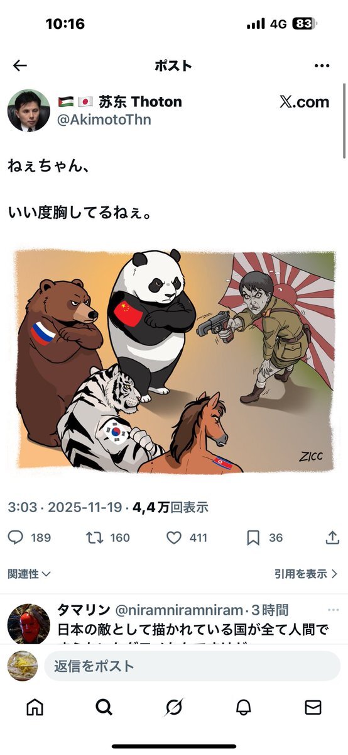The image size is (348, 755).
Task: Open the Search tab with the magnifier icon
Action: point(104,707)
